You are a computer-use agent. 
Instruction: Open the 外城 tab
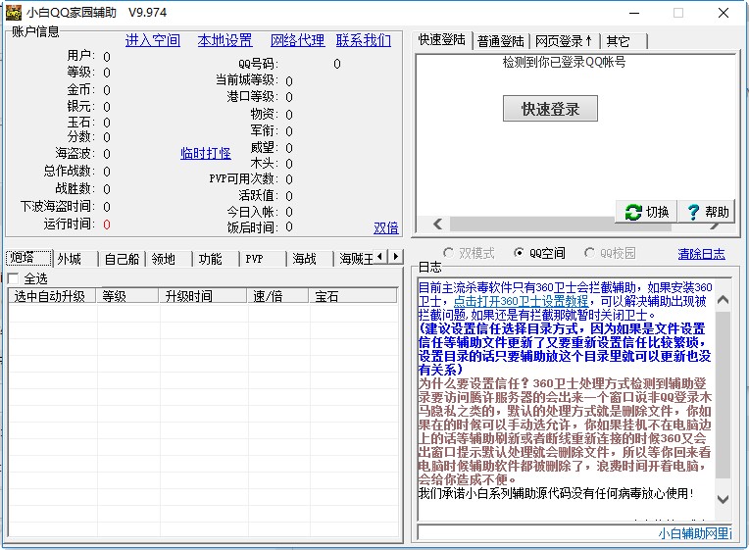pos(70,259)
